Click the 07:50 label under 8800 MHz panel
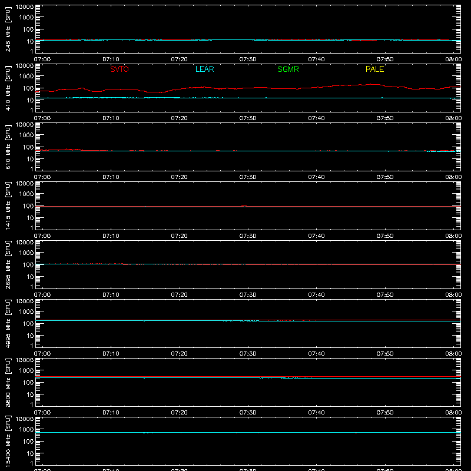Screen dimensions: 471x471 pyautogui.click(x=385, y=413)
